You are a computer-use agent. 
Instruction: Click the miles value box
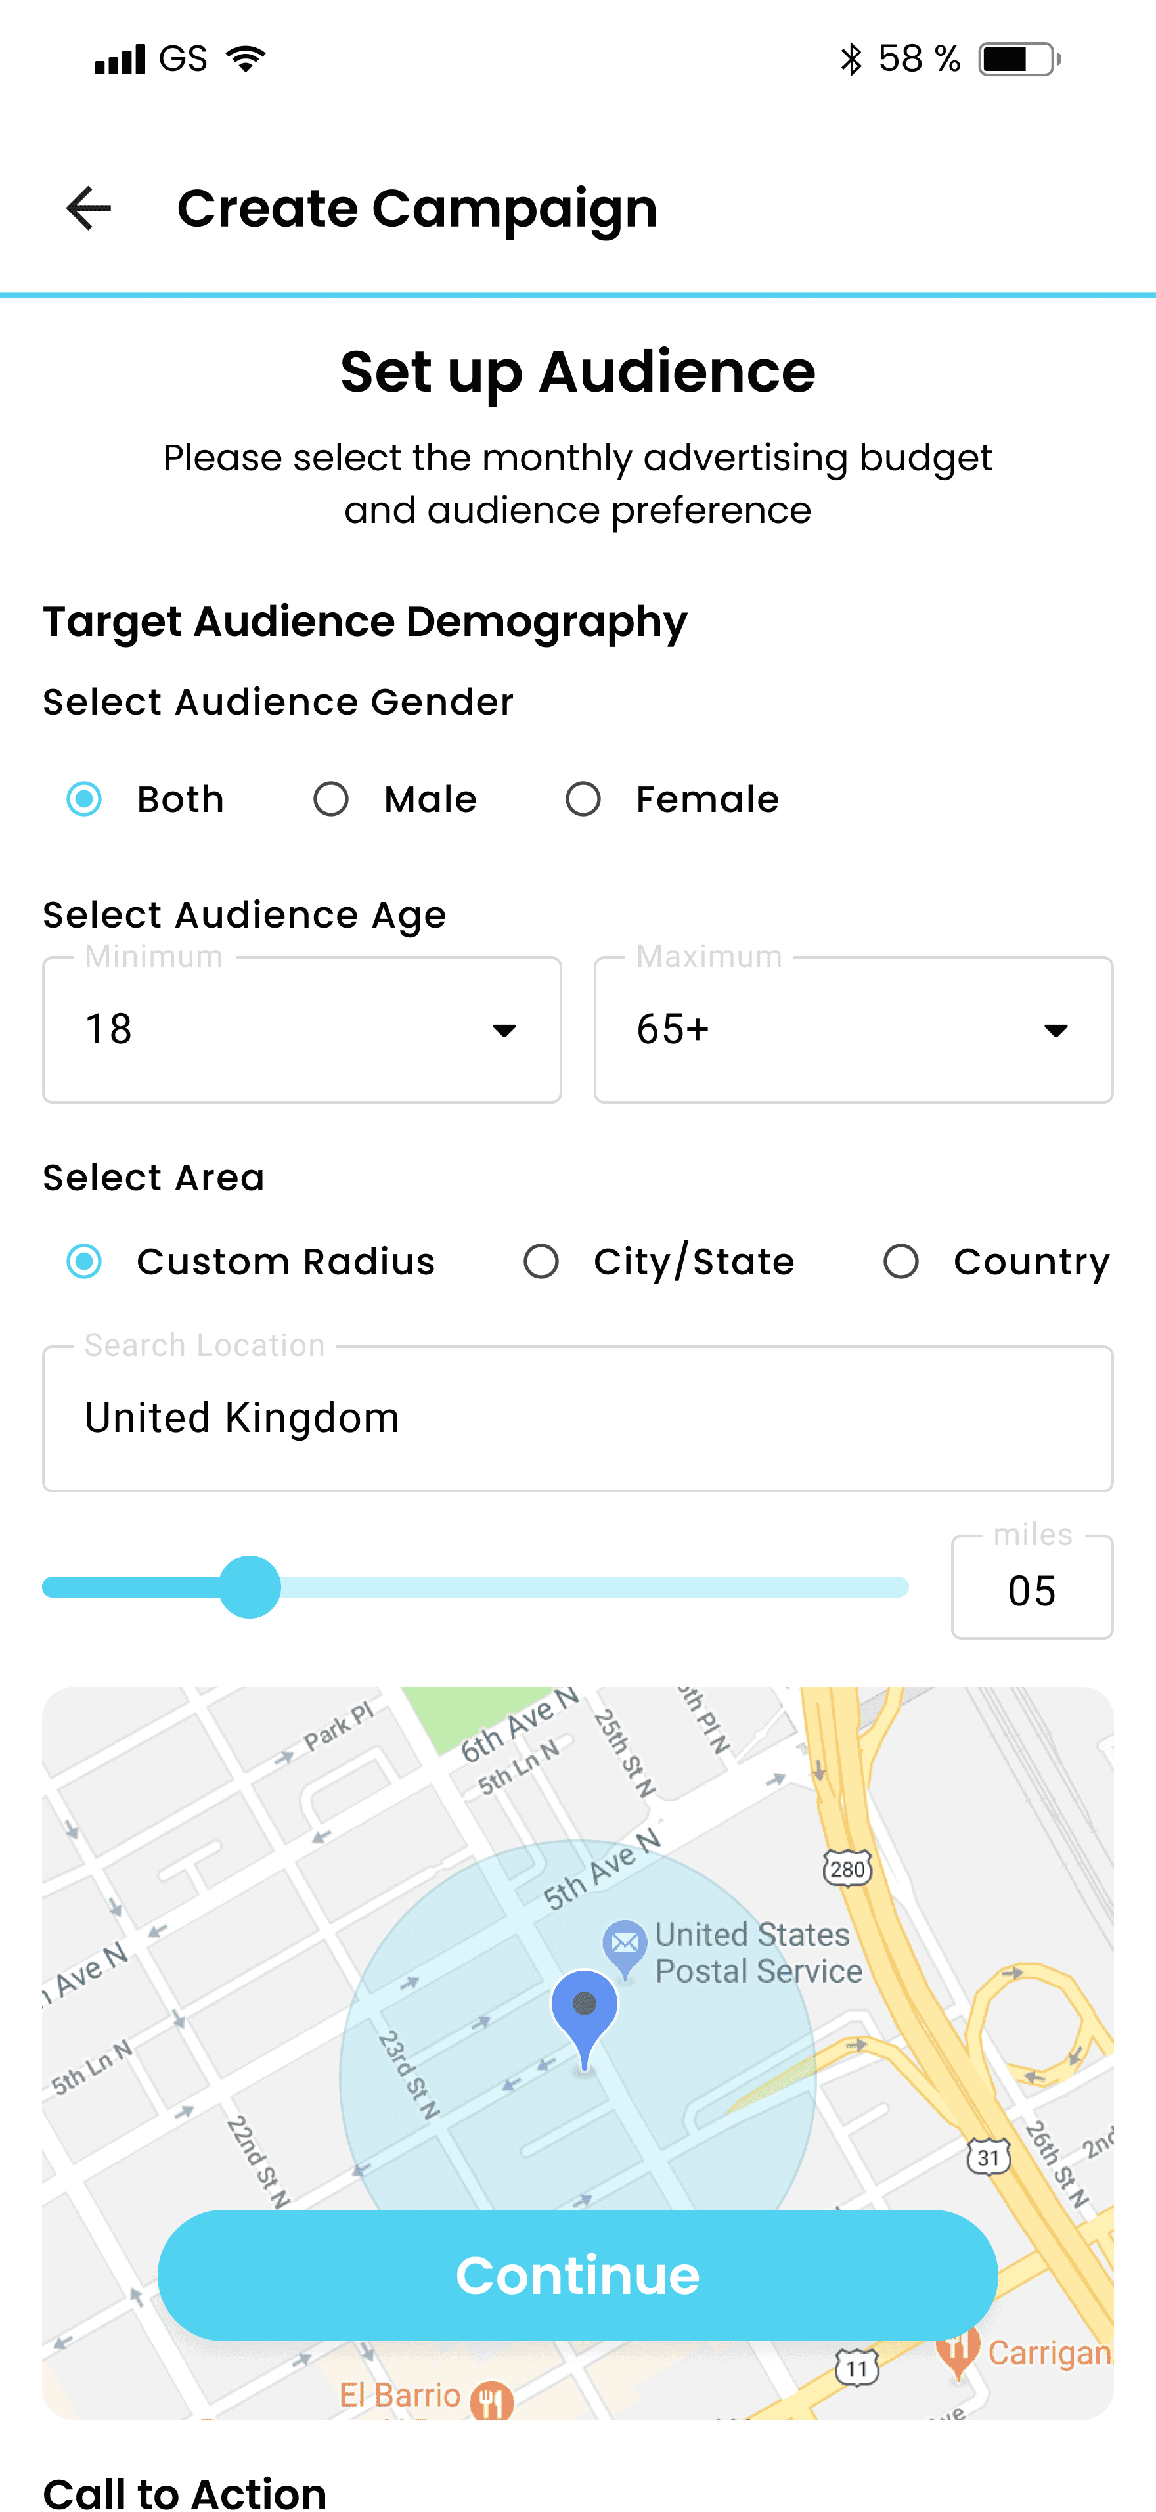tap(1031, 1590)
